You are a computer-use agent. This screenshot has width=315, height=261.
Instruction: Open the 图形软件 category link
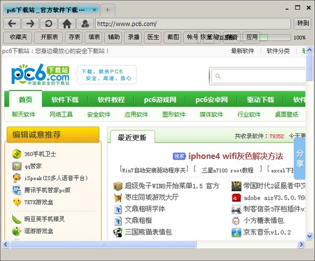tap(174, 114)
